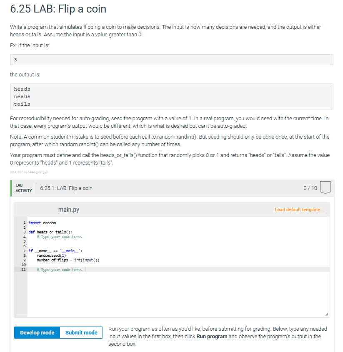Screen dimensions: 343x352
Task: Switch to Submit mode
Action: coord(81,332)
